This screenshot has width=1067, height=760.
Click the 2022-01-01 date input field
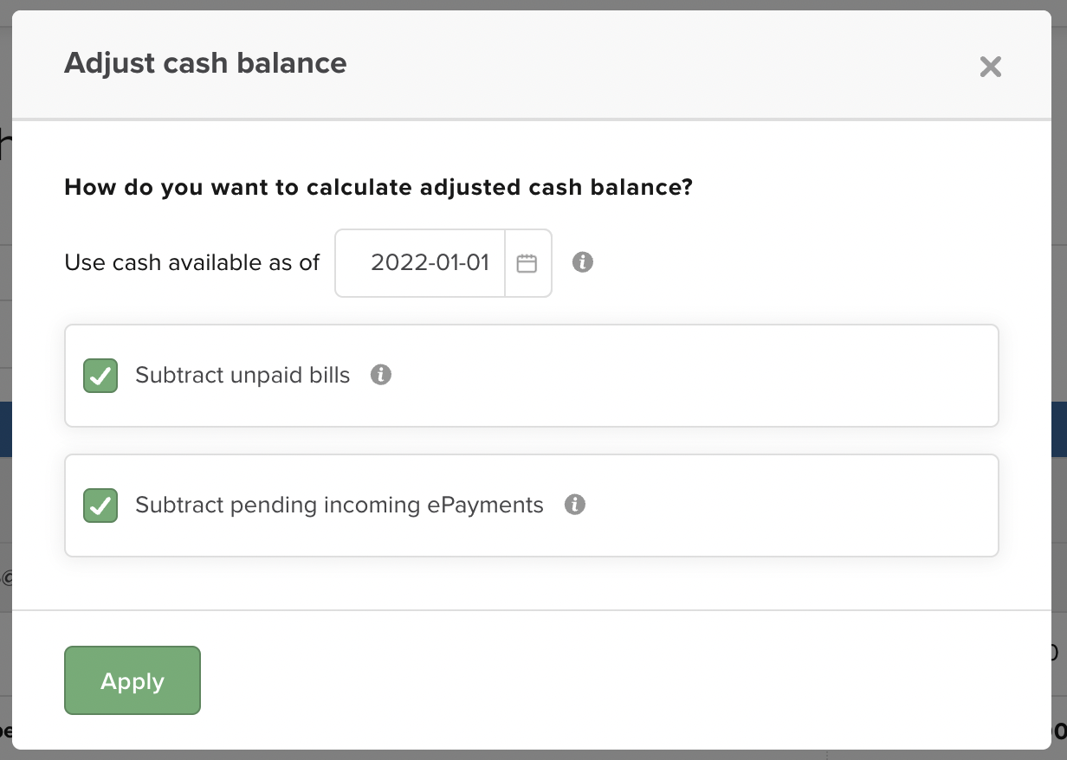click(422, 263)
